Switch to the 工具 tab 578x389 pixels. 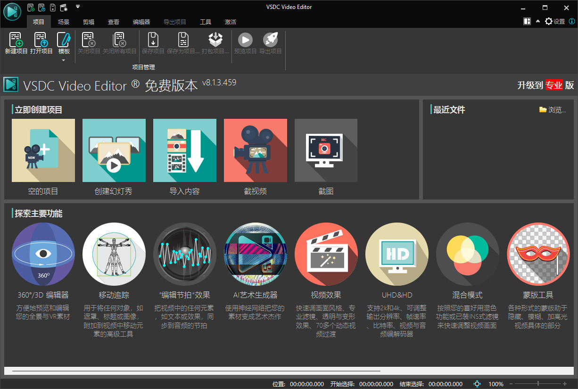206,22
